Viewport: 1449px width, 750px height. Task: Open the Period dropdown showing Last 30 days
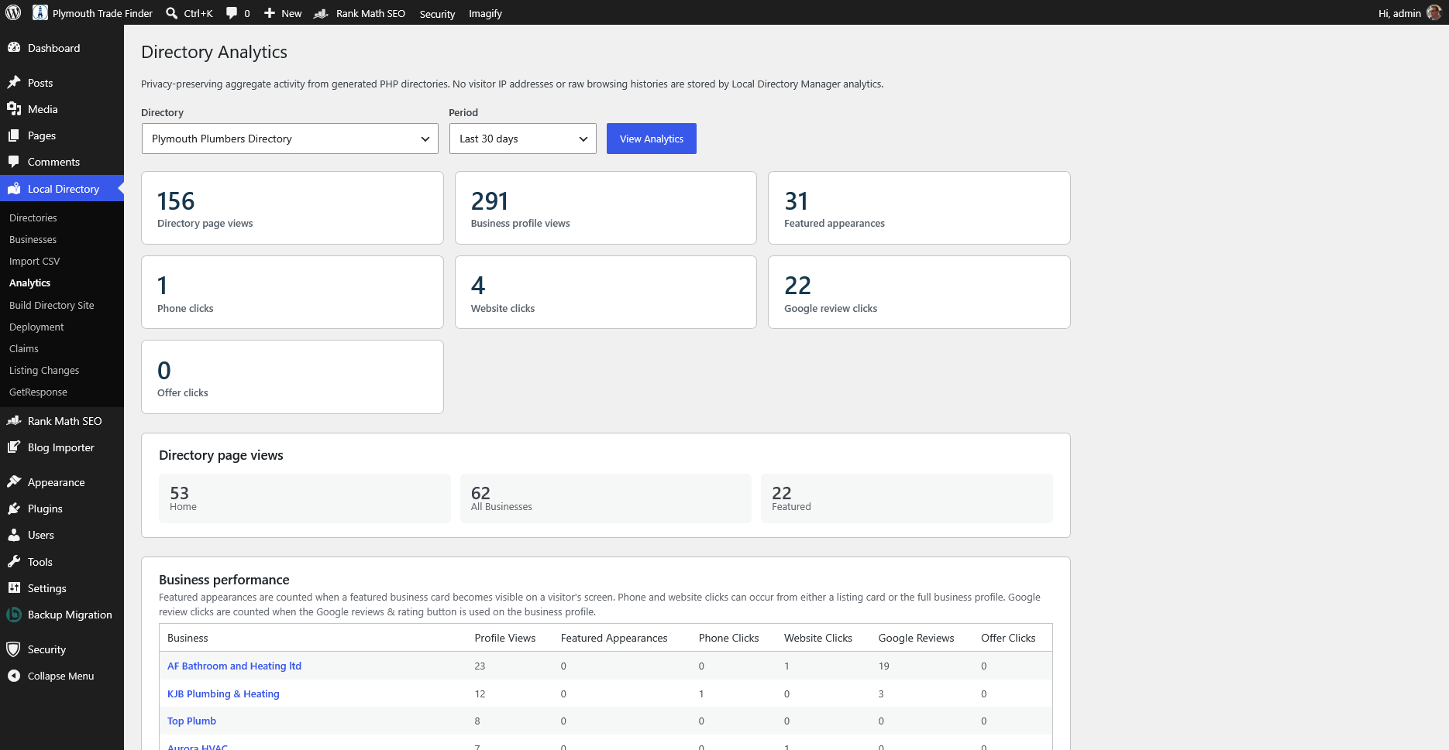[523, 139]
